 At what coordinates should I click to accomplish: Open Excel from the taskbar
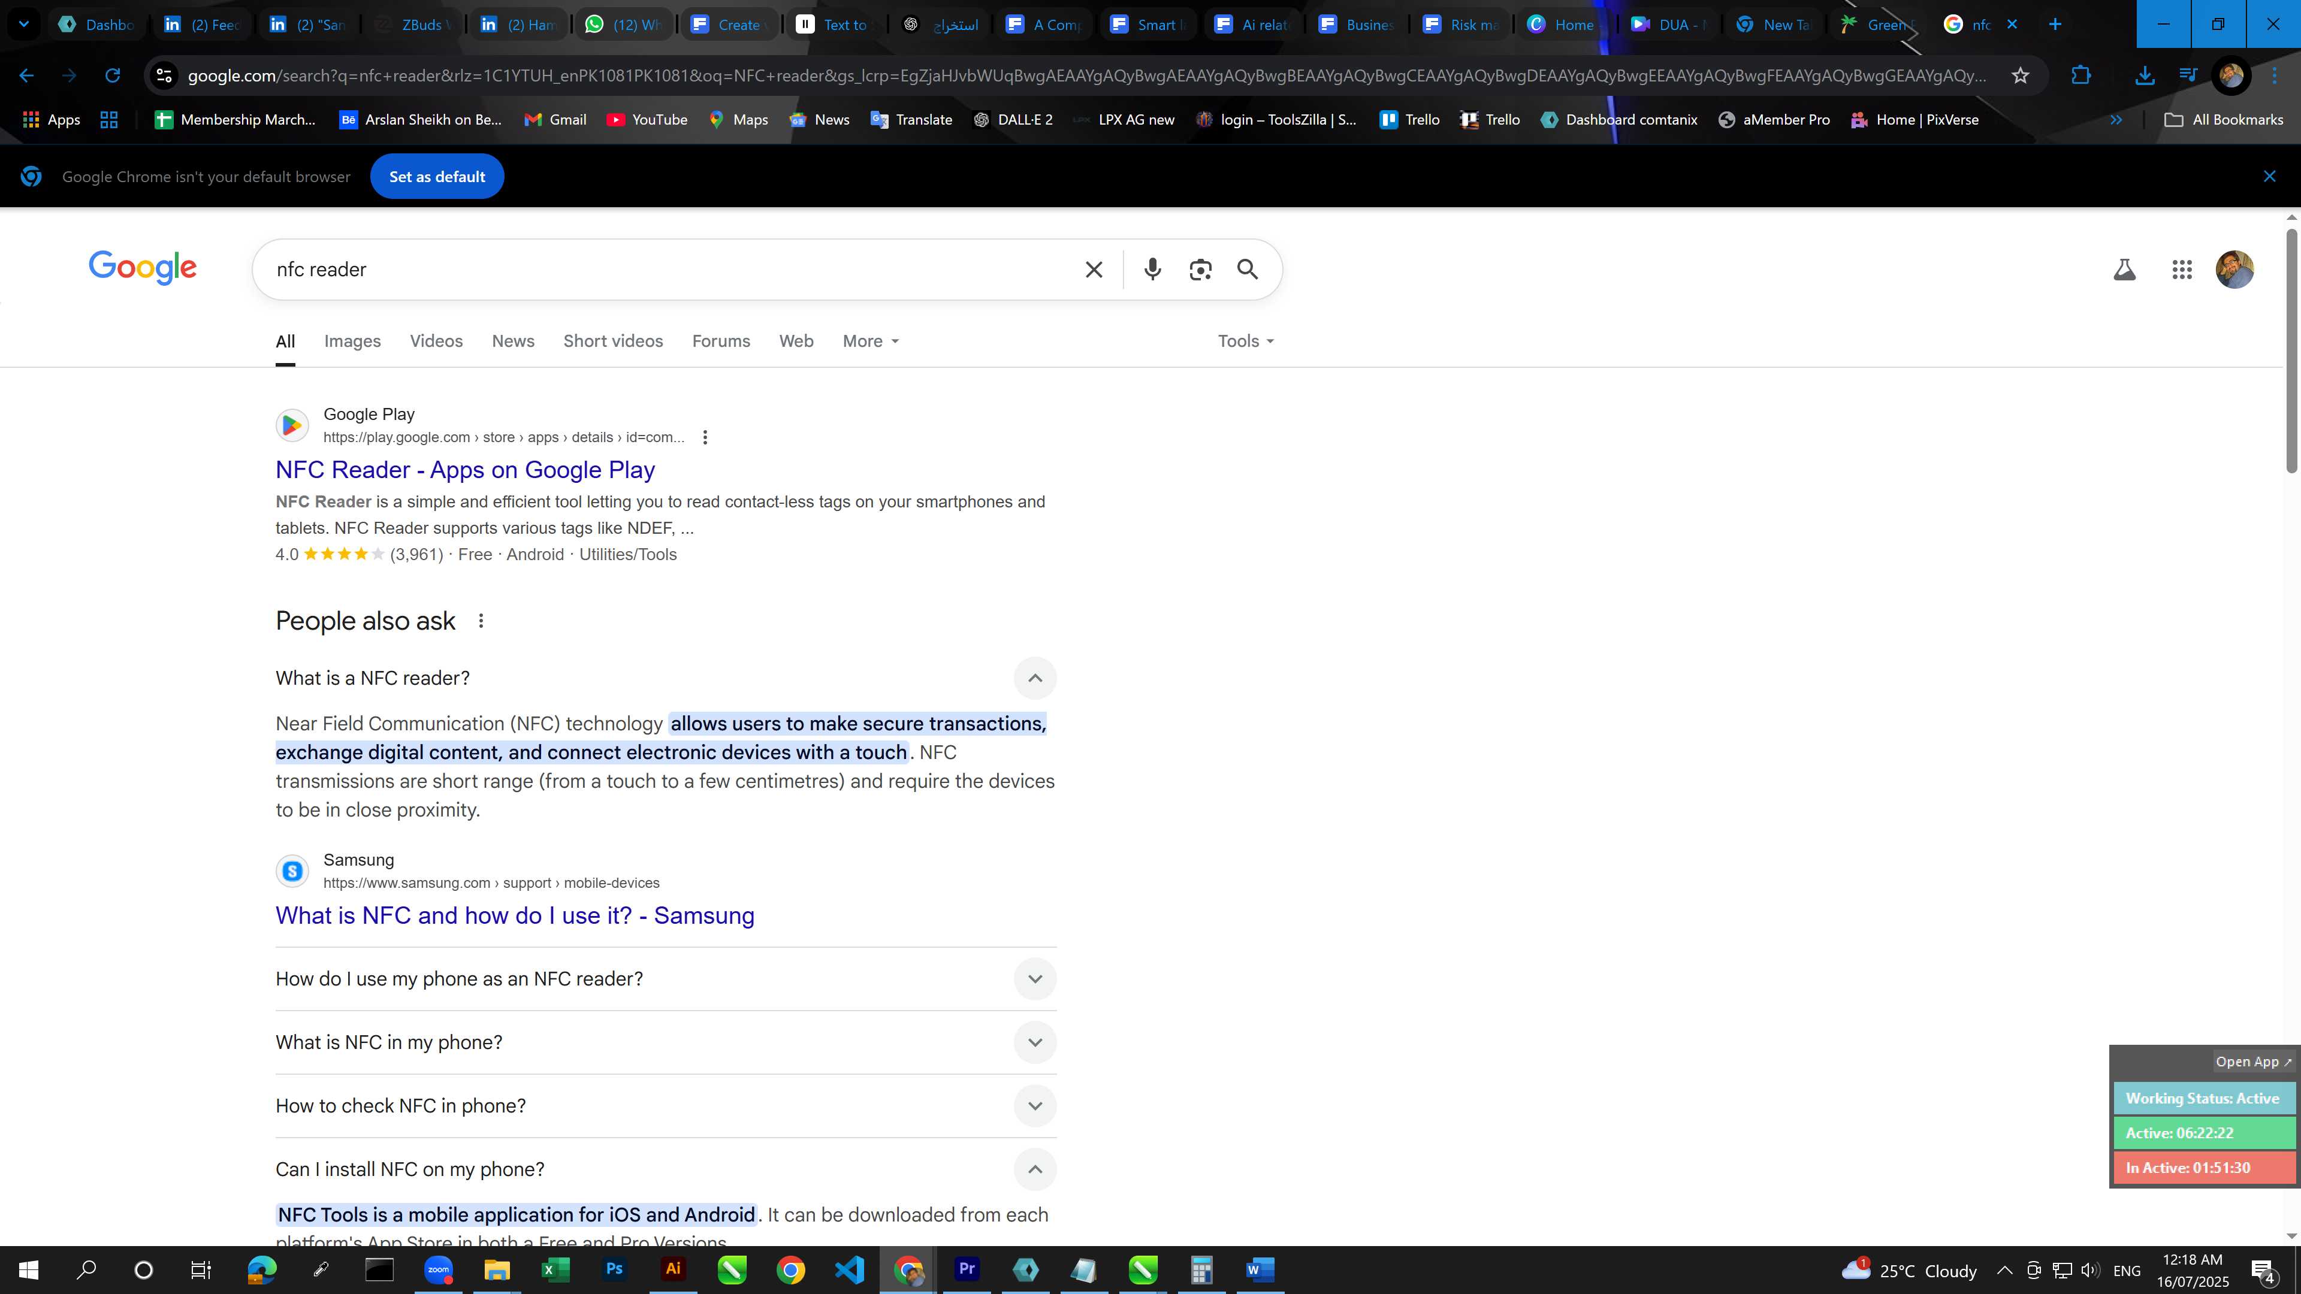555,1269
